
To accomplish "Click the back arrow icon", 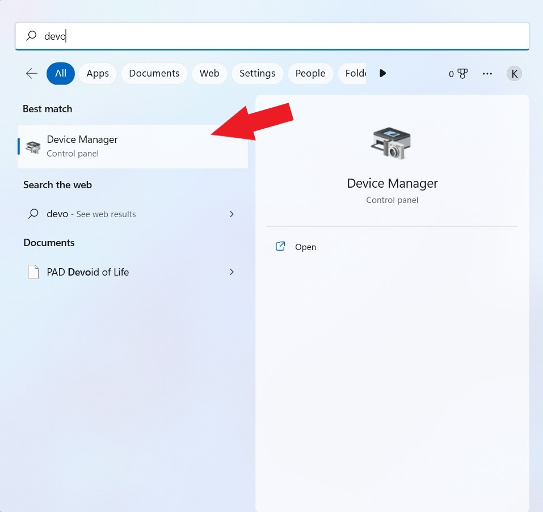I will (32, 73).
